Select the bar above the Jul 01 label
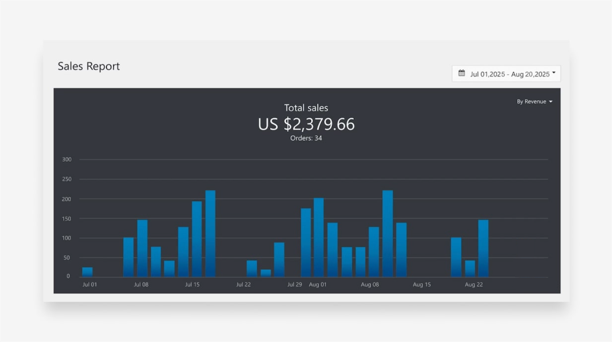 [87, 272]
